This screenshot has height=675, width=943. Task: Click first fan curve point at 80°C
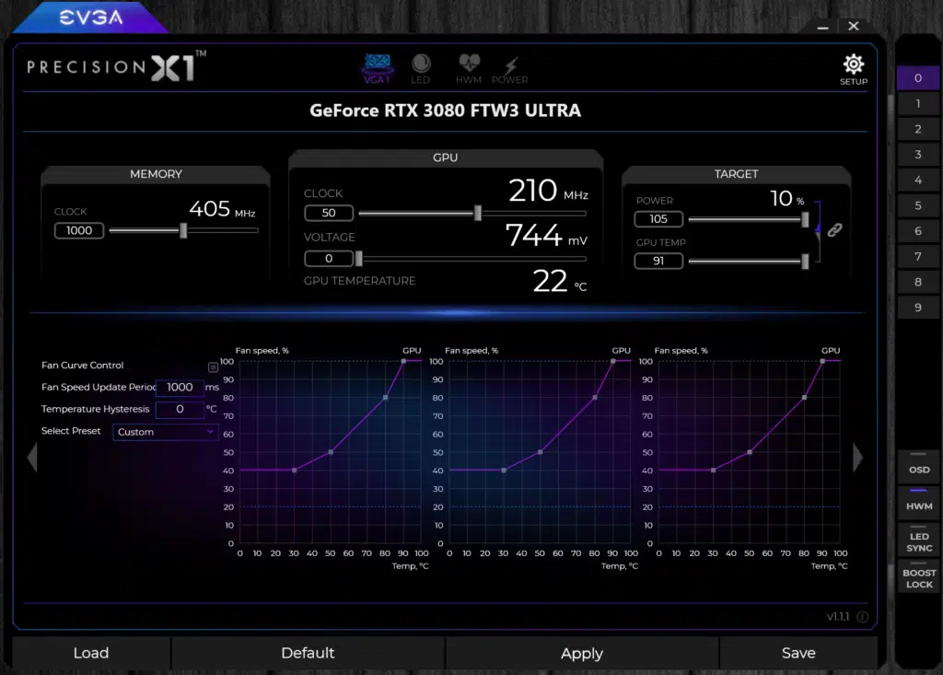(386, 397)
